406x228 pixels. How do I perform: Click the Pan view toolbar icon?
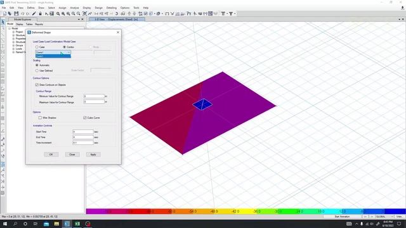point(84,13)
